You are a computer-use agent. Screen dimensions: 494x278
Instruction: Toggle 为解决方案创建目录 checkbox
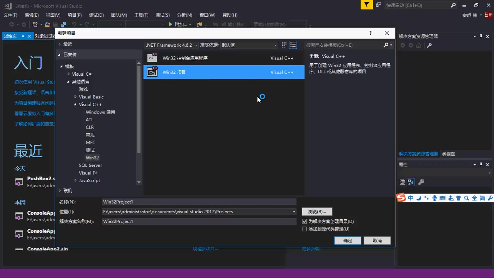305,221
